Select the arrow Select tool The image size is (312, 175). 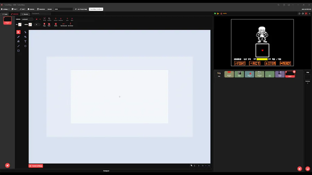[18, 32]
